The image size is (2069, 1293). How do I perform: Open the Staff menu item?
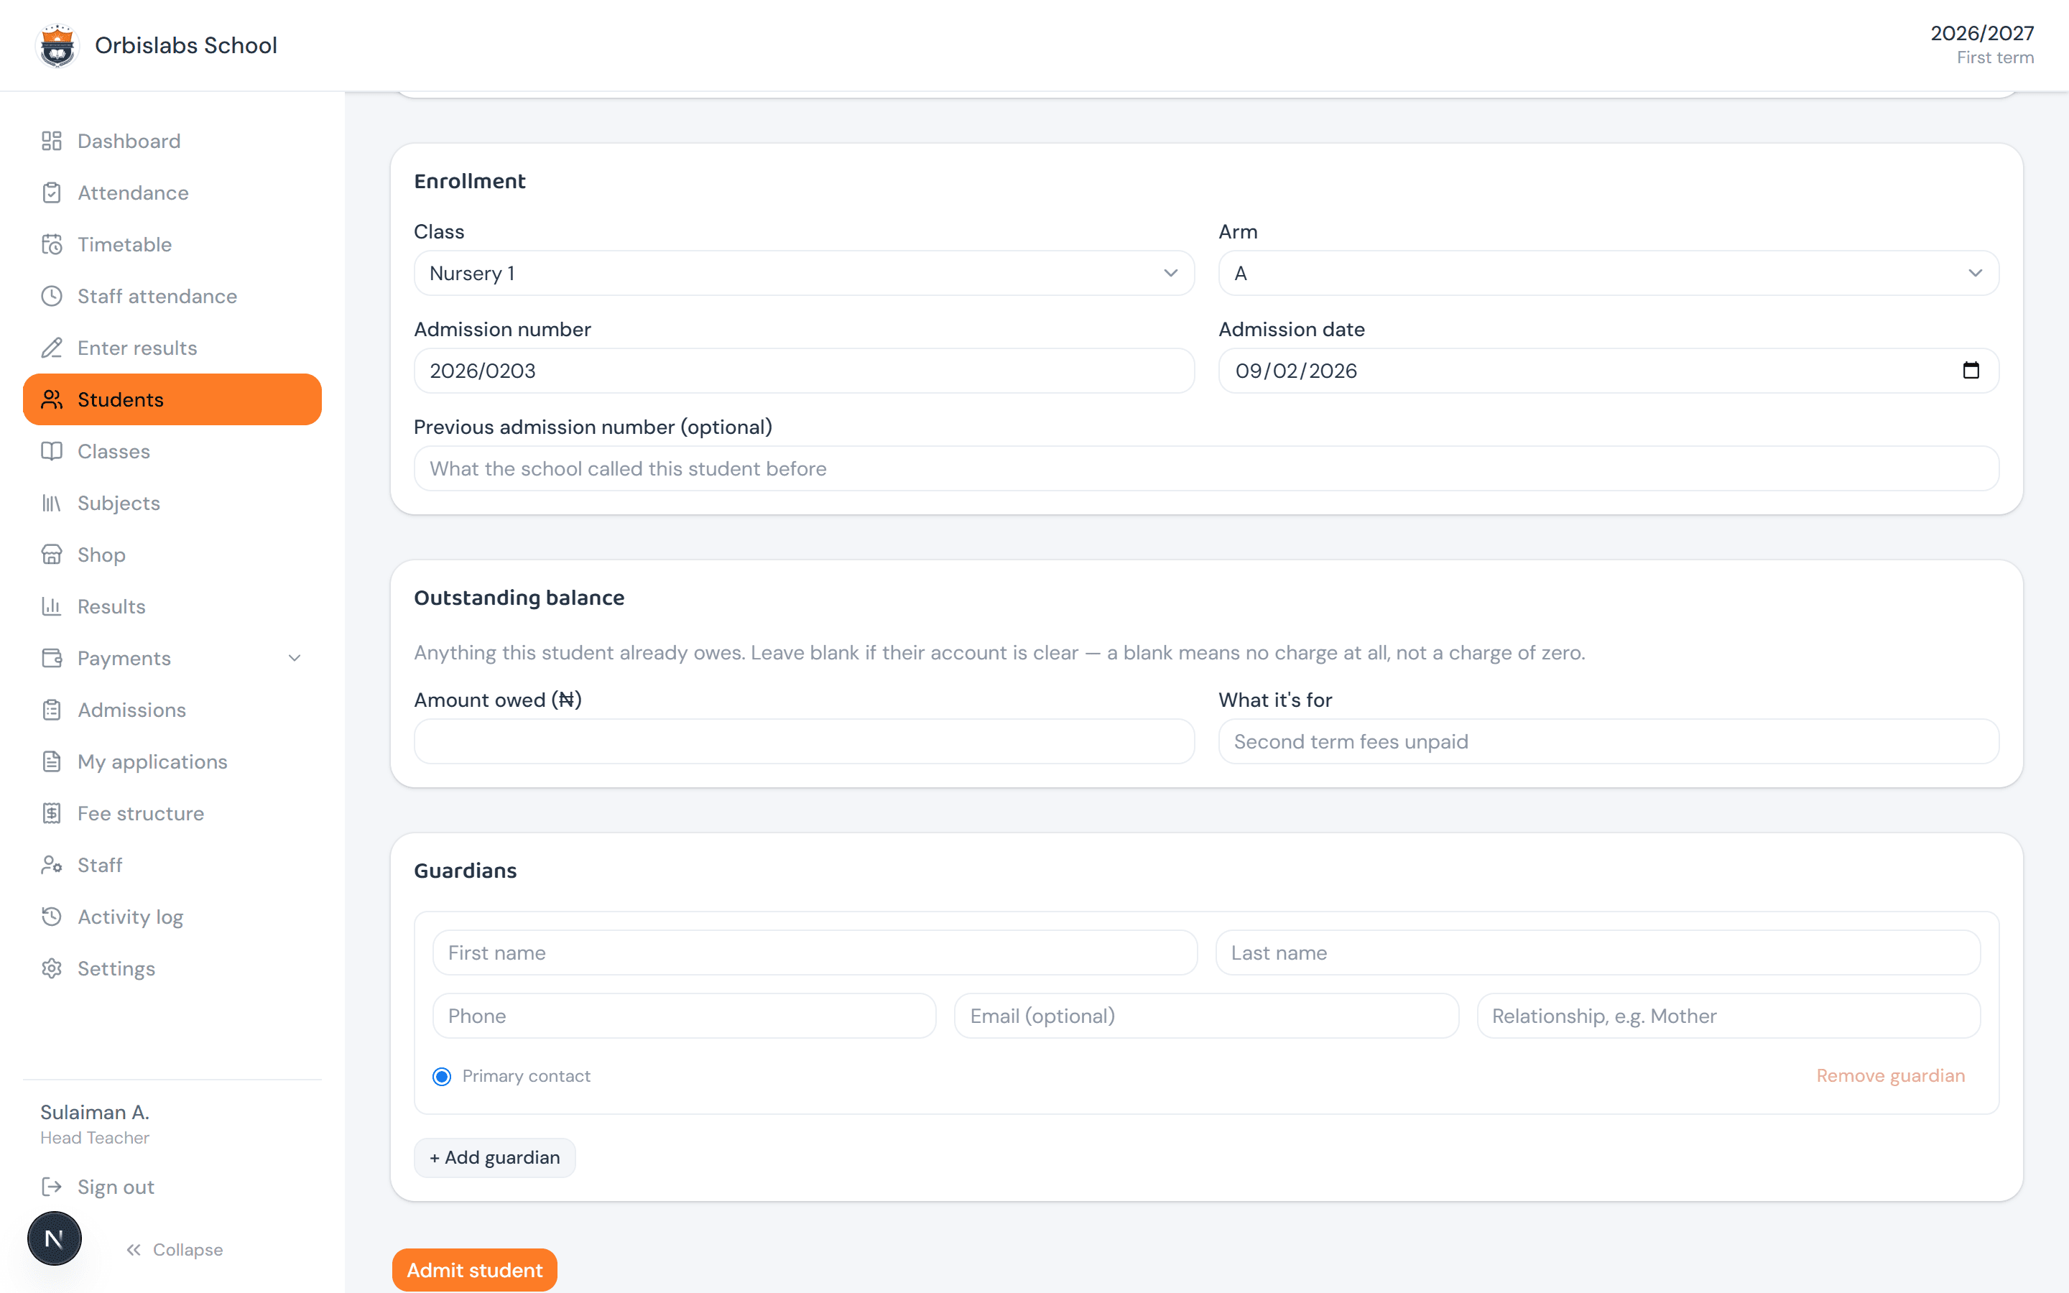[172, 866]
